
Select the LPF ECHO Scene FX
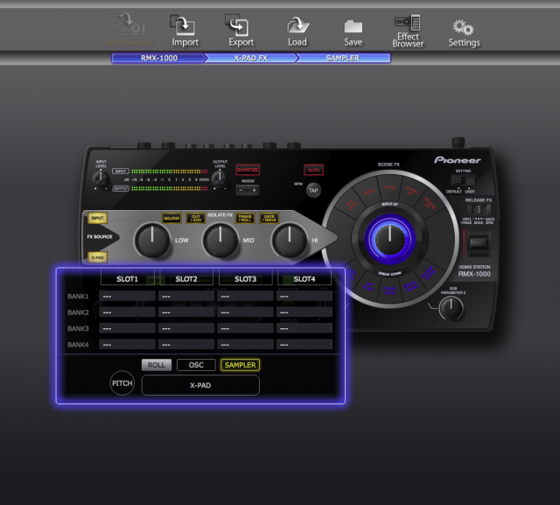pos(368,286)
